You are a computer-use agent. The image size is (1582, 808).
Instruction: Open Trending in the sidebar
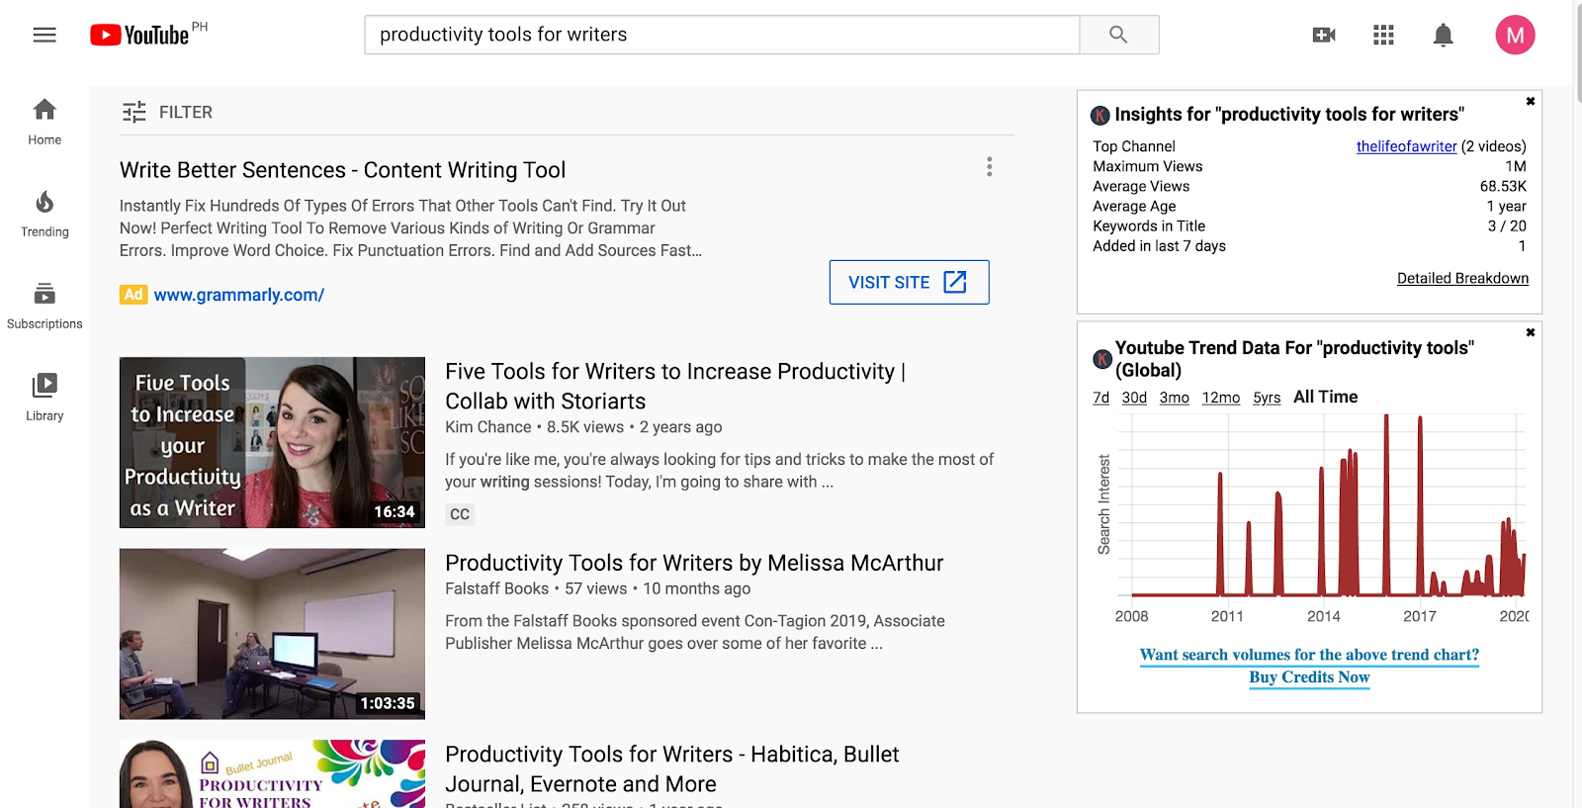pos(44,214)
